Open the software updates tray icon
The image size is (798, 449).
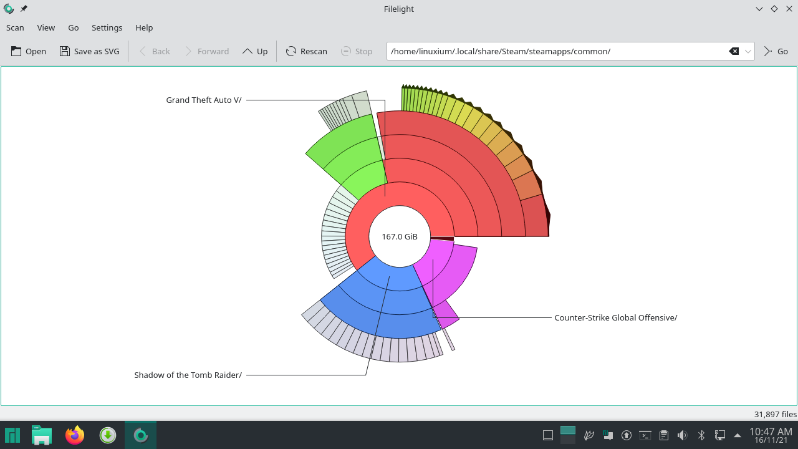click(x=627, y=435)
